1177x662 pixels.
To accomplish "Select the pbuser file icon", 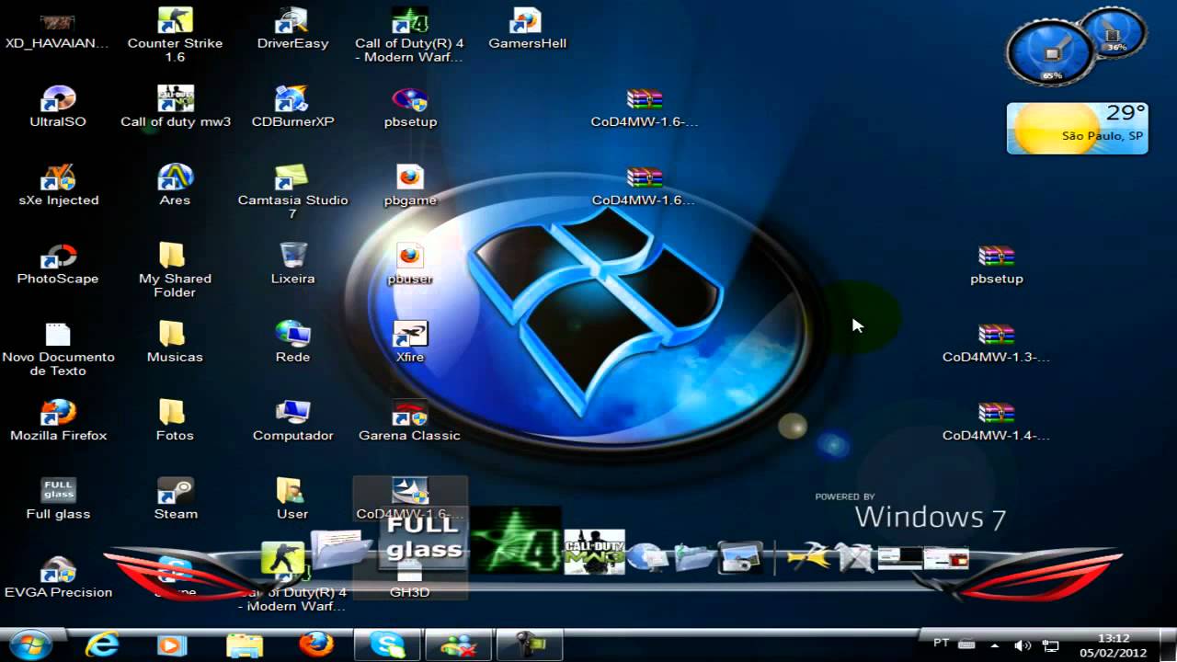I will tap(410, 265).
